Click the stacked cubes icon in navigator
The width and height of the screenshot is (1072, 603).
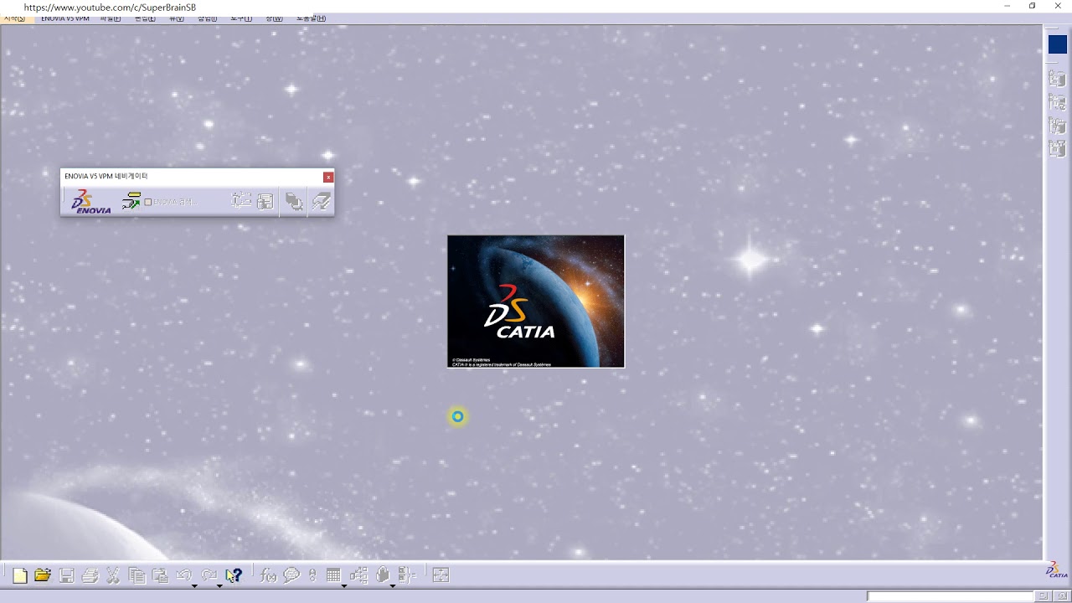click(x=294, y=201)
